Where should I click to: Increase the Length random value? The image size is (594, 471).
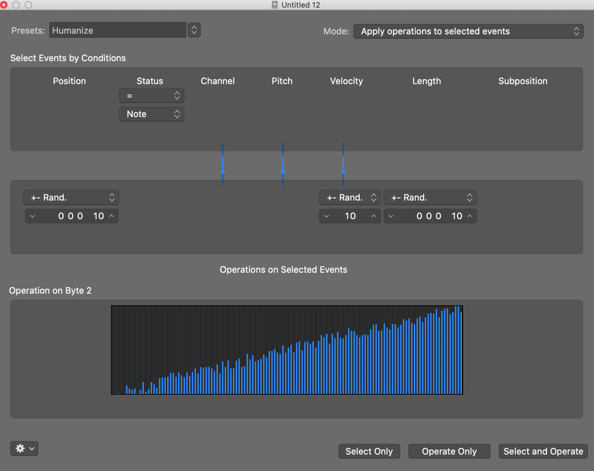(470, 216)
